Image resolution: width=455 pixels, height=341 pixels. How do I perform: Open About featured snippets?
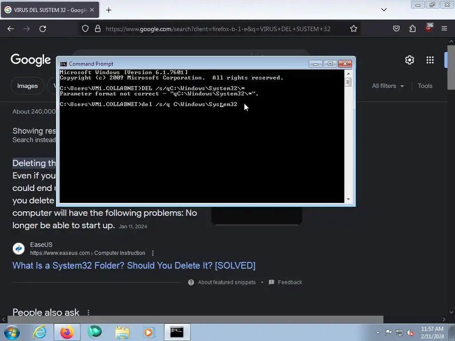click(x=227, y=282)
